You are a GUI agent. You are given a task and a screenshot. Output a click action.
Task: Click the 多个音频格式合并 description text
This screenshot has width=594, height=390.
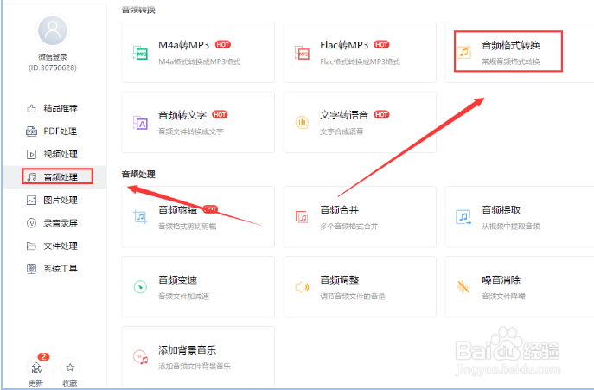(x=349, y=227)
